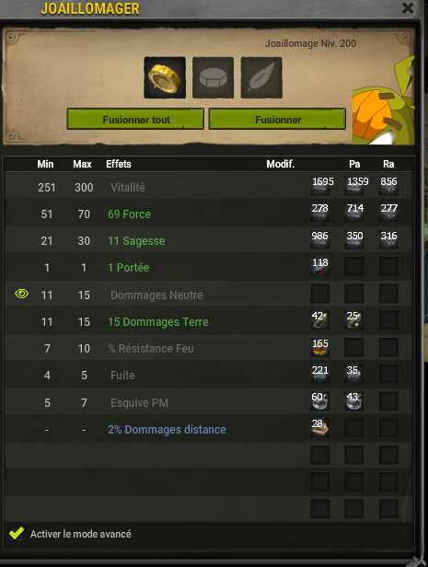Toggle eye icon beside Dommages Neutre
Viewport: 428px width, 567px height.
(x=22, y=294)
